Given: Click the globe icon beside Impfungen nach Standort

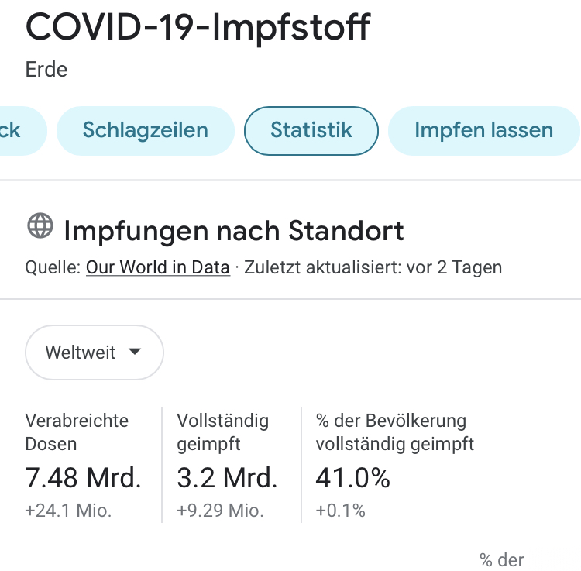Looking at the screenshot, I should tap(40, 225).
